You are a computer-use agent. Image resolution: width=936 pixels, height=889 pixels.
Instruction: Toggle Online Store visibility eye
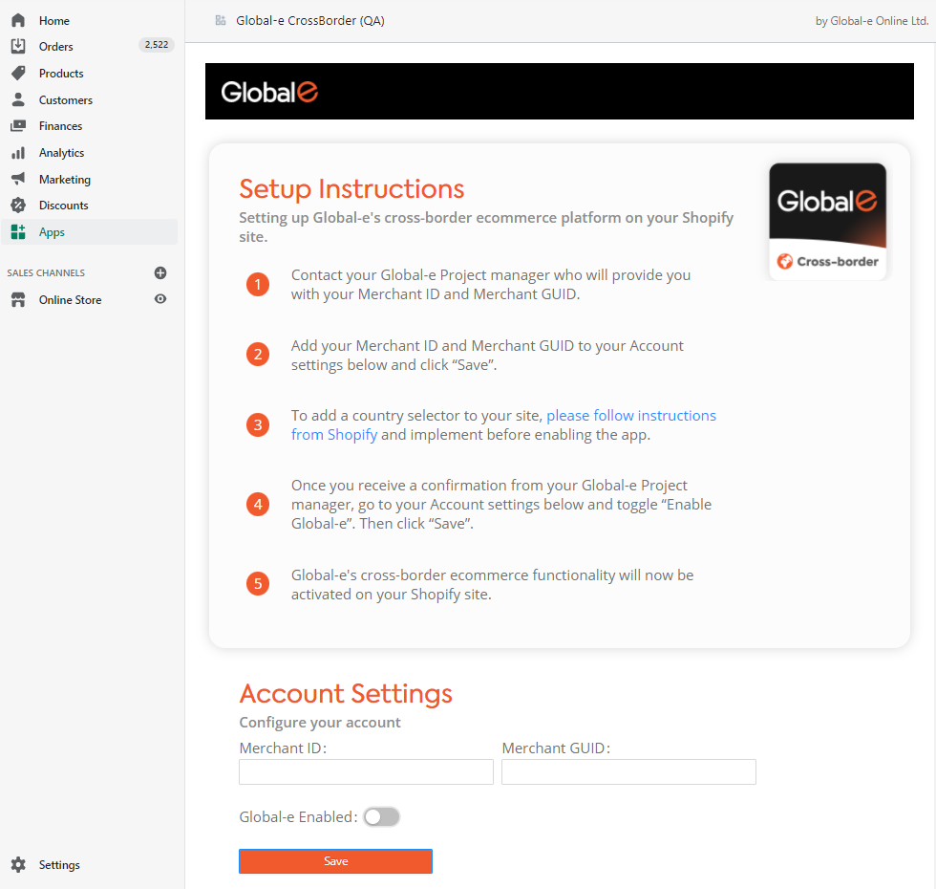pos(160,299)
